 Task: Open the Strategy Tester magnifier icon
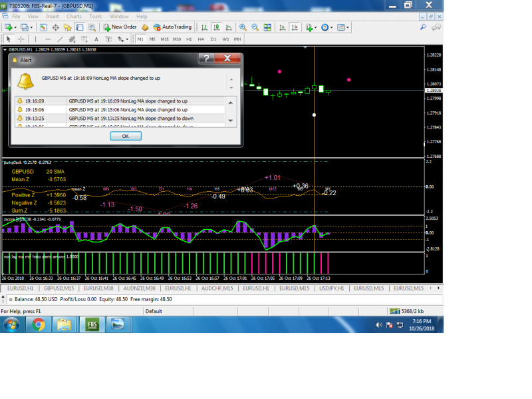coord(92,27)
